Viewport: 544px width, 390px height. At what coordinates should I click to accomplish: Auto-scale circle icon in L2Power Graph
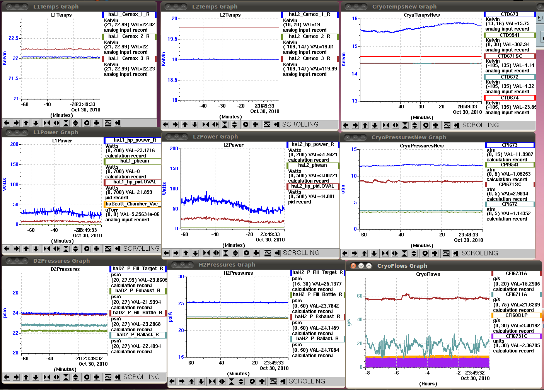[247, 253]
